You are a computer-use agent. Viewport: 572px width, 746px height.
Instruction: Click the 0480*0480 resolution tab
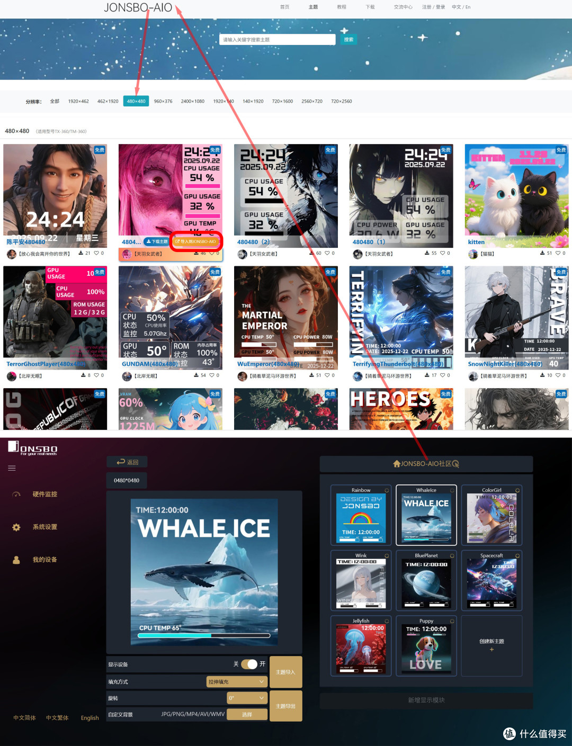[127, 480]
